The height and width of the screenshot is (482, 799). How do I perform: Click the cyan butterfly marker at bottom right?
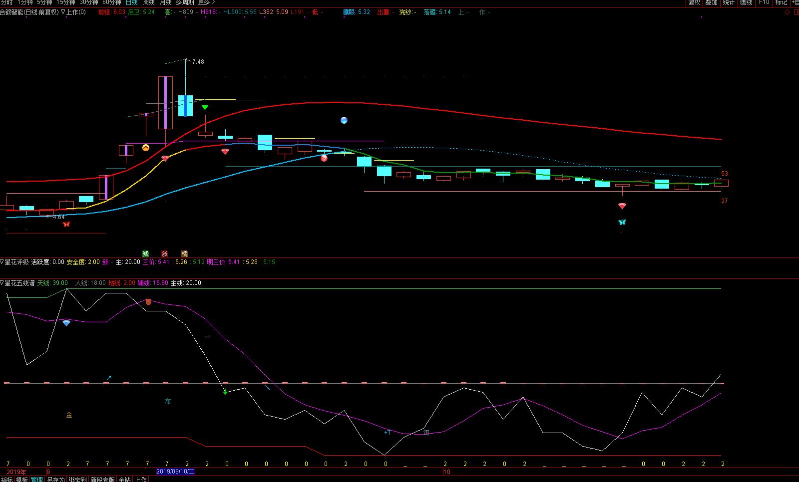coord(622,222)
